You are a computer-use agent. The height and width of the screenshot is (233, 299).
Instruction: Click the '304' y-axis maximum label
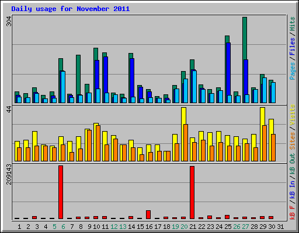pyautogui.click(x=9, y=22)
